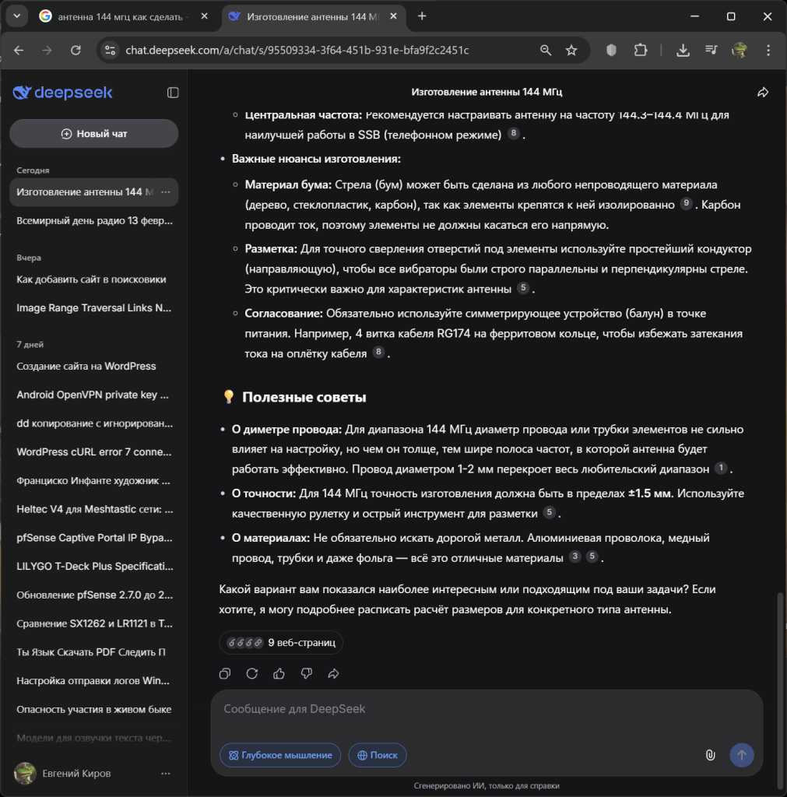
Task: Toggle Глубокое мышление mode
Action: 280,755
